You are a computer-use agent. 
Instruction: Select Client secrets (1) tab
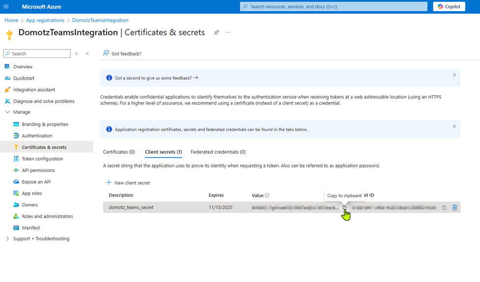click(163, 152)
